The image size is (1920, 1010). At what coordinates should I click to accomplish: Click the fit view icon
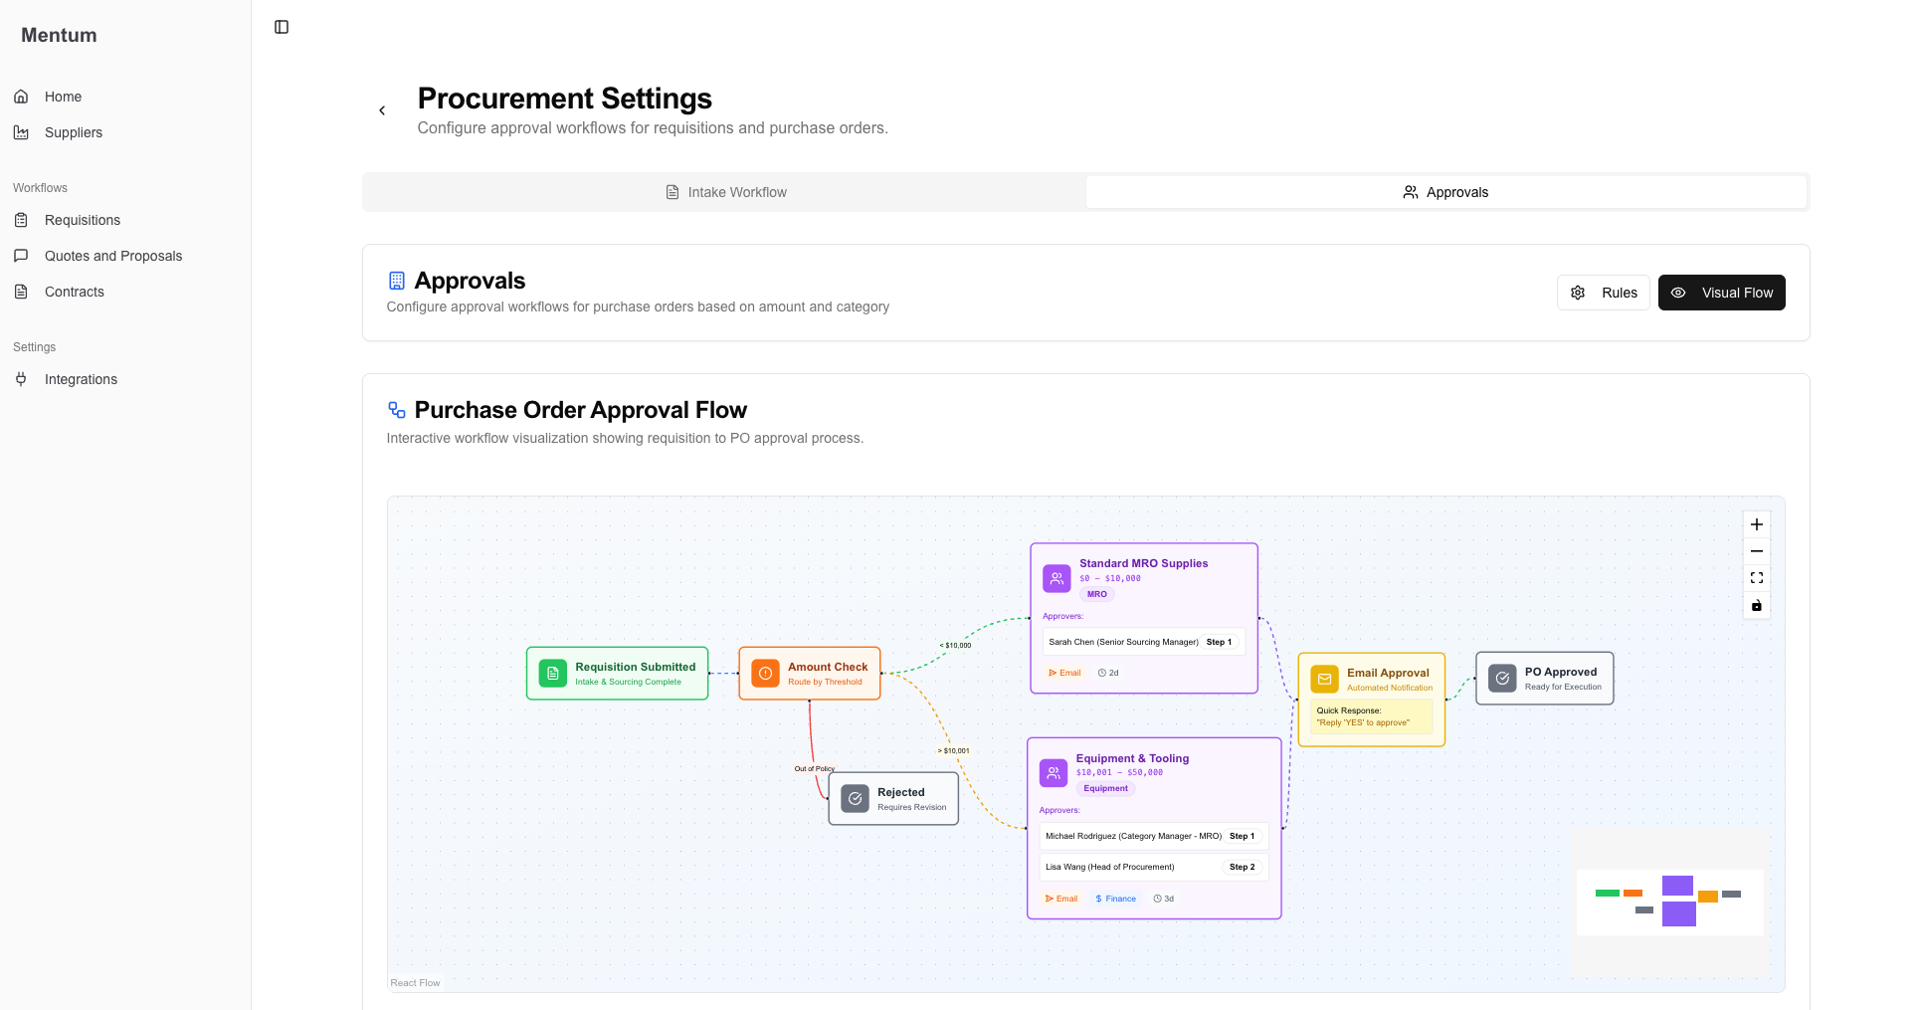point(1756,578)
